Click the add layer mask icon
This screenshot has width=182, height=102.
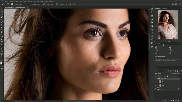pyautogui.click(x=168, y=101)
